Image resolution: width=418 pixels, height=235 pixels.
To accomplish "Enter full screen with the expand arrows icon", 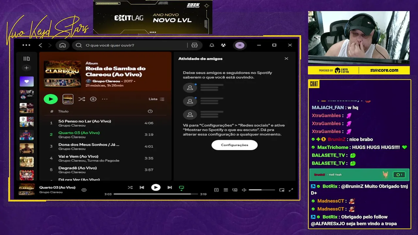I will 291,190.
